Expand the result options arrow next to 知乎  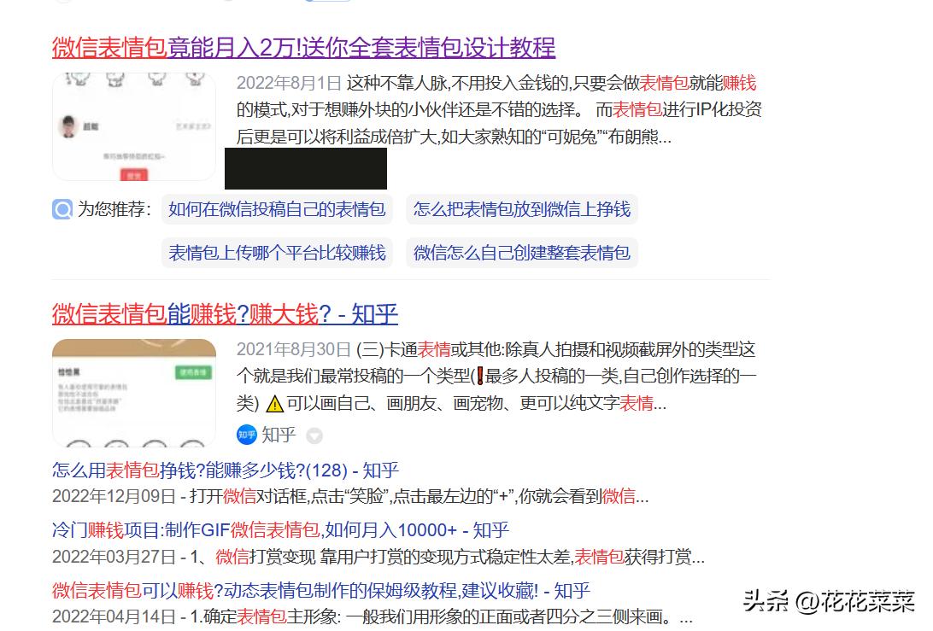315,435
